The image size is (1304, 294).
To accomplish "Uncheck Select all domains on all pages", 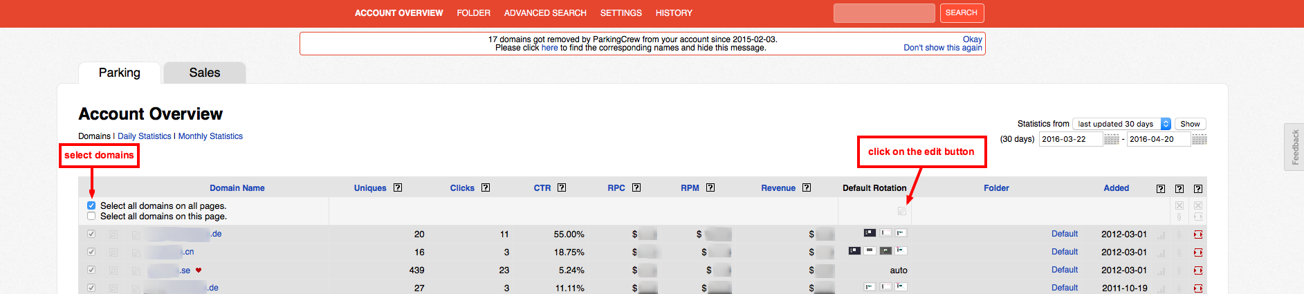I will point(91,205).
